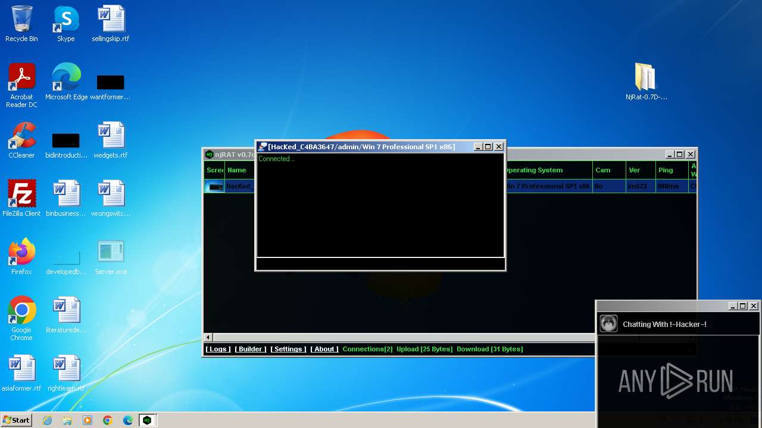Open the Logs menu in njRAT
Viewport: 762px width, 428px height.
[x=218, y=349]
